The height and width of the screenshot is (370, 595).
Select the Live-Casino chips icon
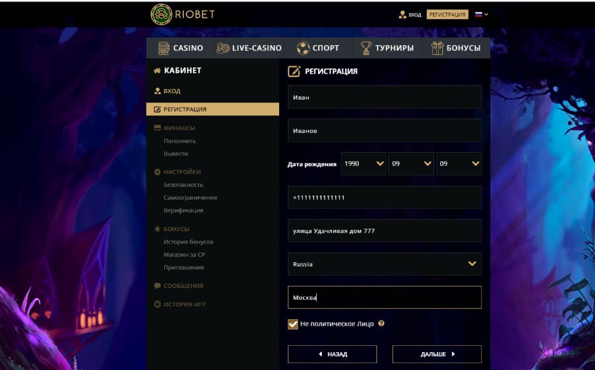tap(223, 48)
